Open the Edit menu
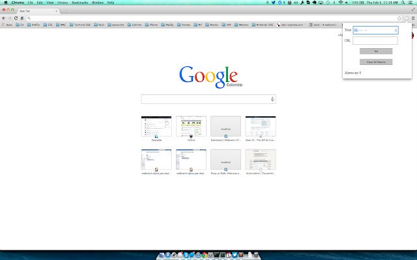 pos(40,3)
